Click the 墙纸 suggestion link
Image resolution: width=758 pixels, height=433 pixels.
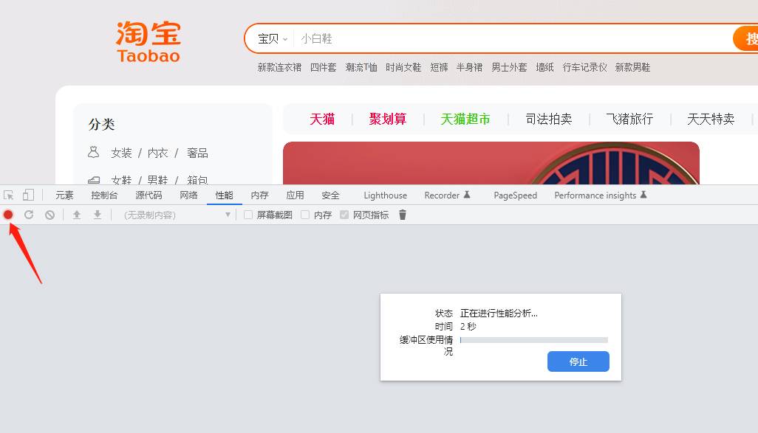[x=544, y=67]
